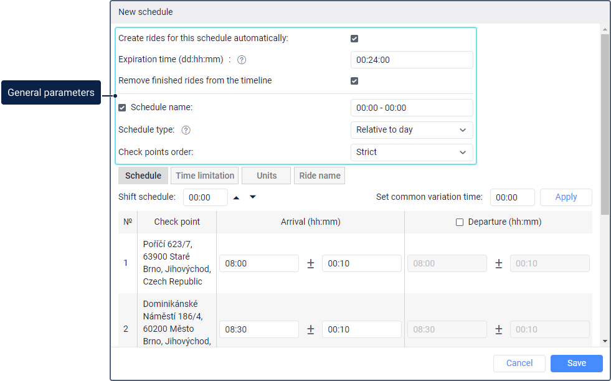Screen dimensions: 611x381
Task: Switch to the Time limitation tab
Action: click(x=205, y=176)
